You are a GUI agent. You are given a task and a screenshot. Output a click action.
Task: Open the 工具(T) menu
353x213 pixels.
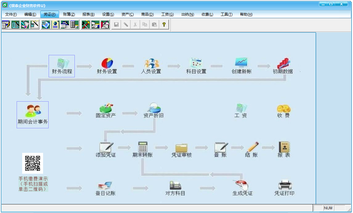click(227, 14)
